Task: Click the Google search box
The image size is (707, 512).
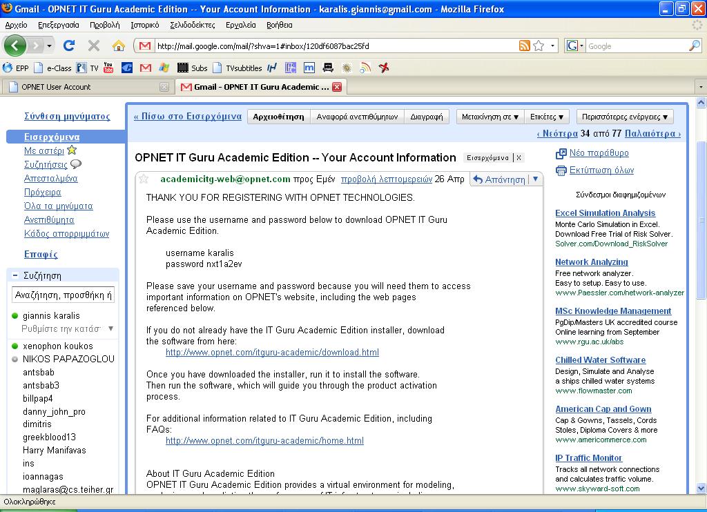Action: 637,46
